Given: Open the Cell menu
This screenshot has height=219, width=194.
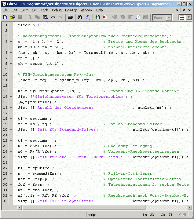Looking at the screenshot, I should 35,10.
